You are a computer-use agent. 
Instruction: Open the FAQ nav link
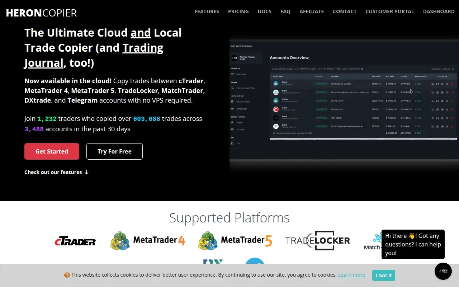285,11
